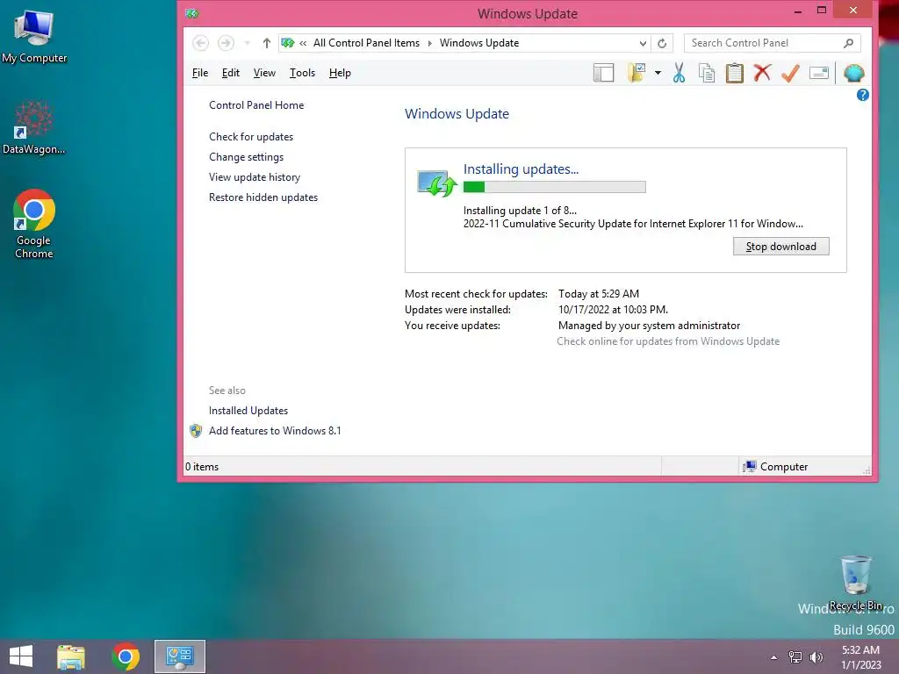Click the breadcrumb arrow after All Control Panel Items
Screen dimensions: 899x674
click(x=429, y=43)
